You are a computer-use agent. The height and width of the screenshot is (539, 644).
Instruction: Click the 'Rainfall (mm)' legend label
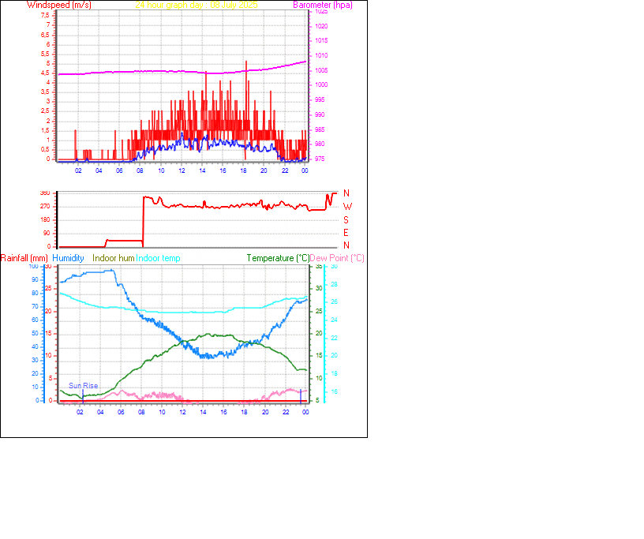(24, 258)
